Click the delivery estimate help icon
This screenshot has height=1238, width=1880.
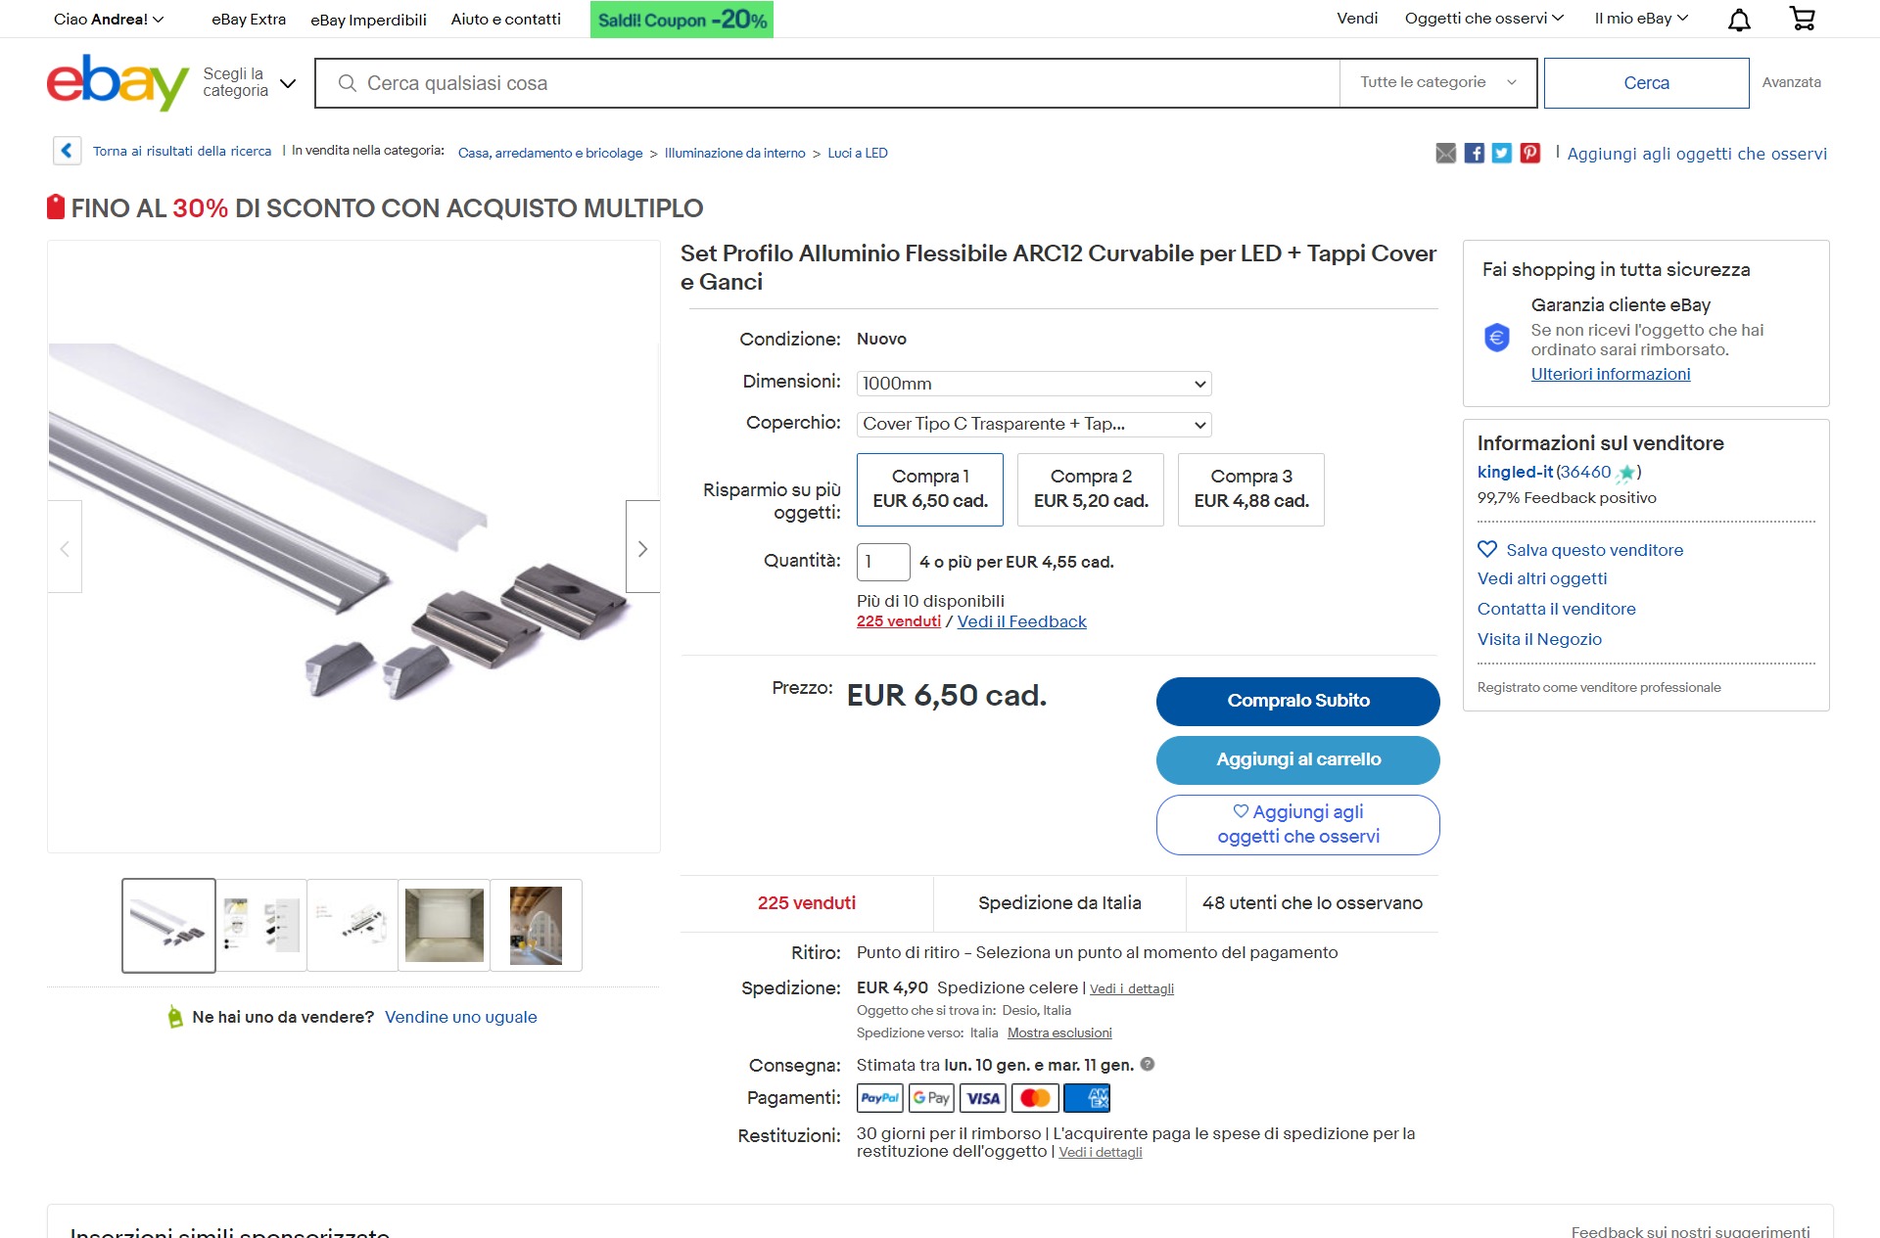point(1148,1064)
